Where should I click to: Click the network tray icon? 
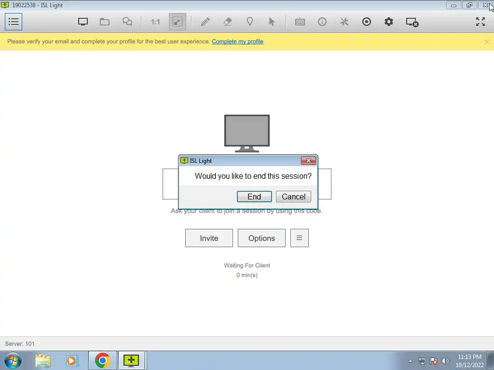422,361
